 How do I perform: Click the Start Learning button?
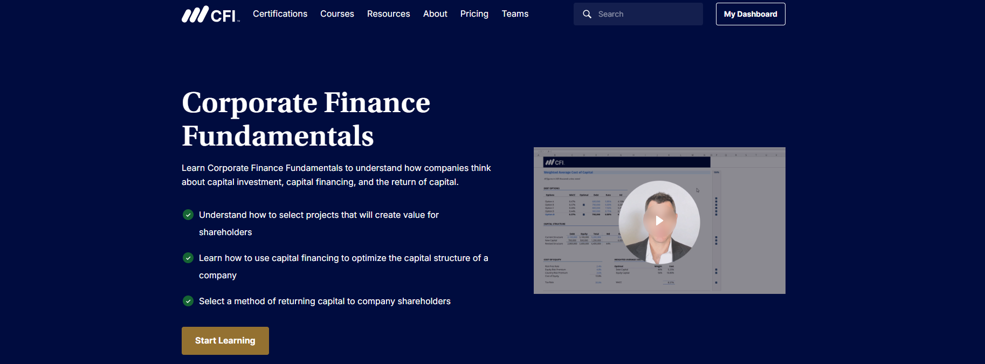click(x=225, y=341)
